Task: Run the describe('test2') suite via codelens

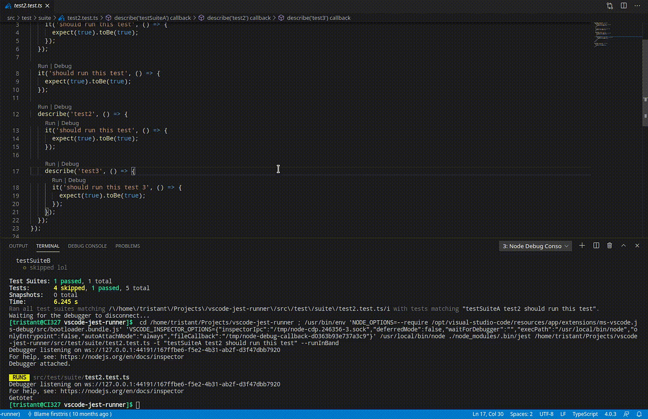Action: click(x=43, y=107)
